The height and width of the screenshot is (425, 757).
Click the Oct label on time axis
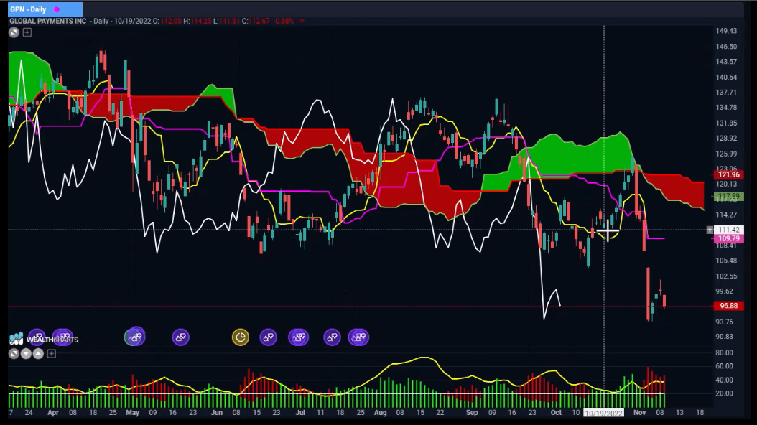pyautogui.click(x=556, y=413)
